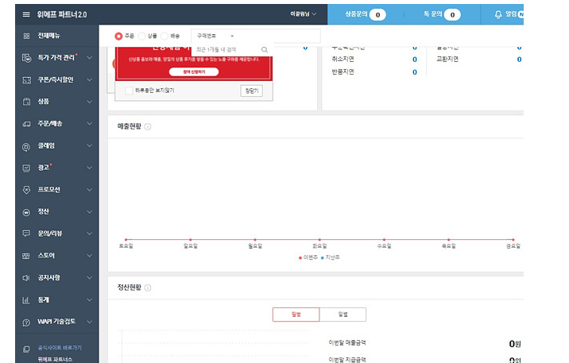Click the search magnifier icon
Viewport: 569px width, 363px height.
(x=265, y=50)
